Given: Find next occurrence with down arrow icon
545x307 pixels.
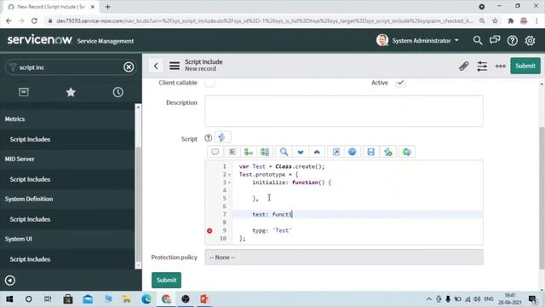Looking at the screenshot, I should pyautogui.click(x=301, y=152).
